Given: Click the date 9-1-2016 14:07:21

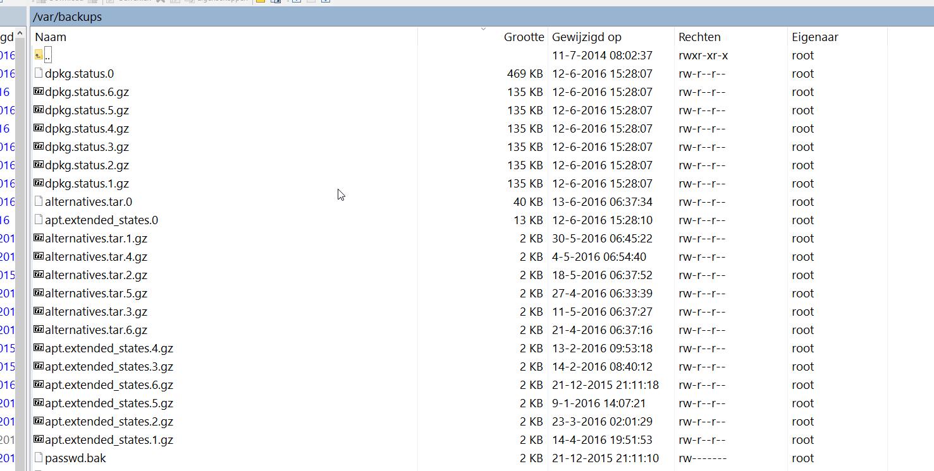Looking at the screenshot, I should pyautogui.click(x=599, y=403).
